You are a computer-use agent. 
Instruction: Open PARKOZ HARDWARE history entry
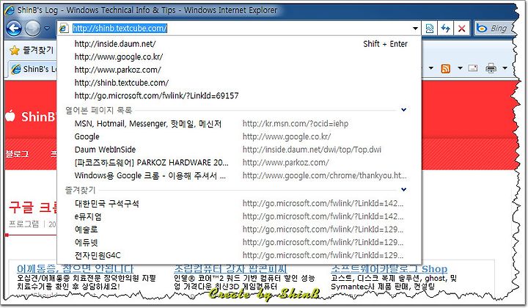(239, 163)
